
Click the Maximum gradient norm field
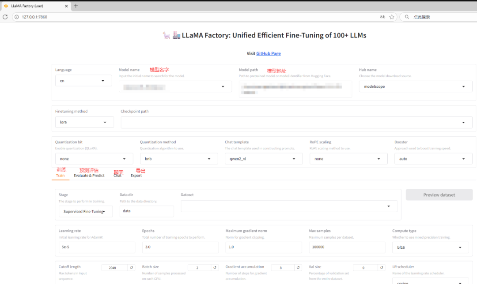point(263,247)
